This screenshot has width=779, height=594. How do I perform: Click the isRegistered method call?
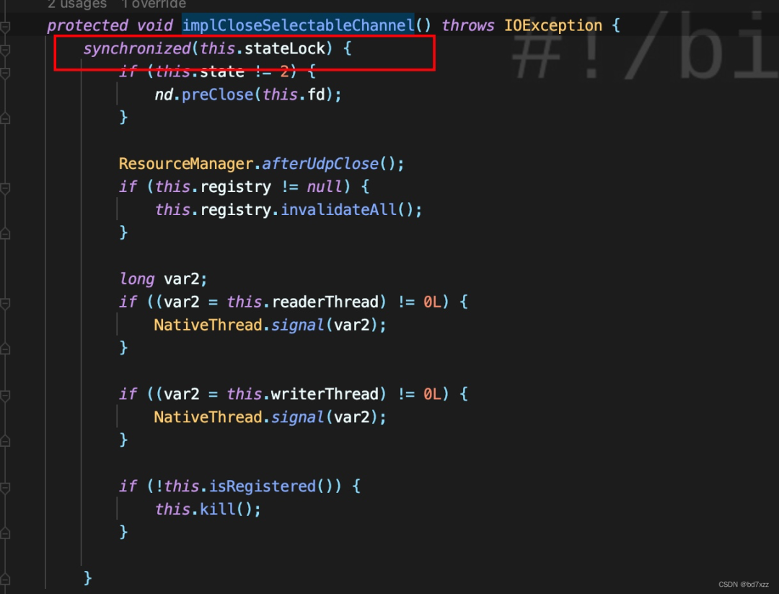(x=263, y=486)
